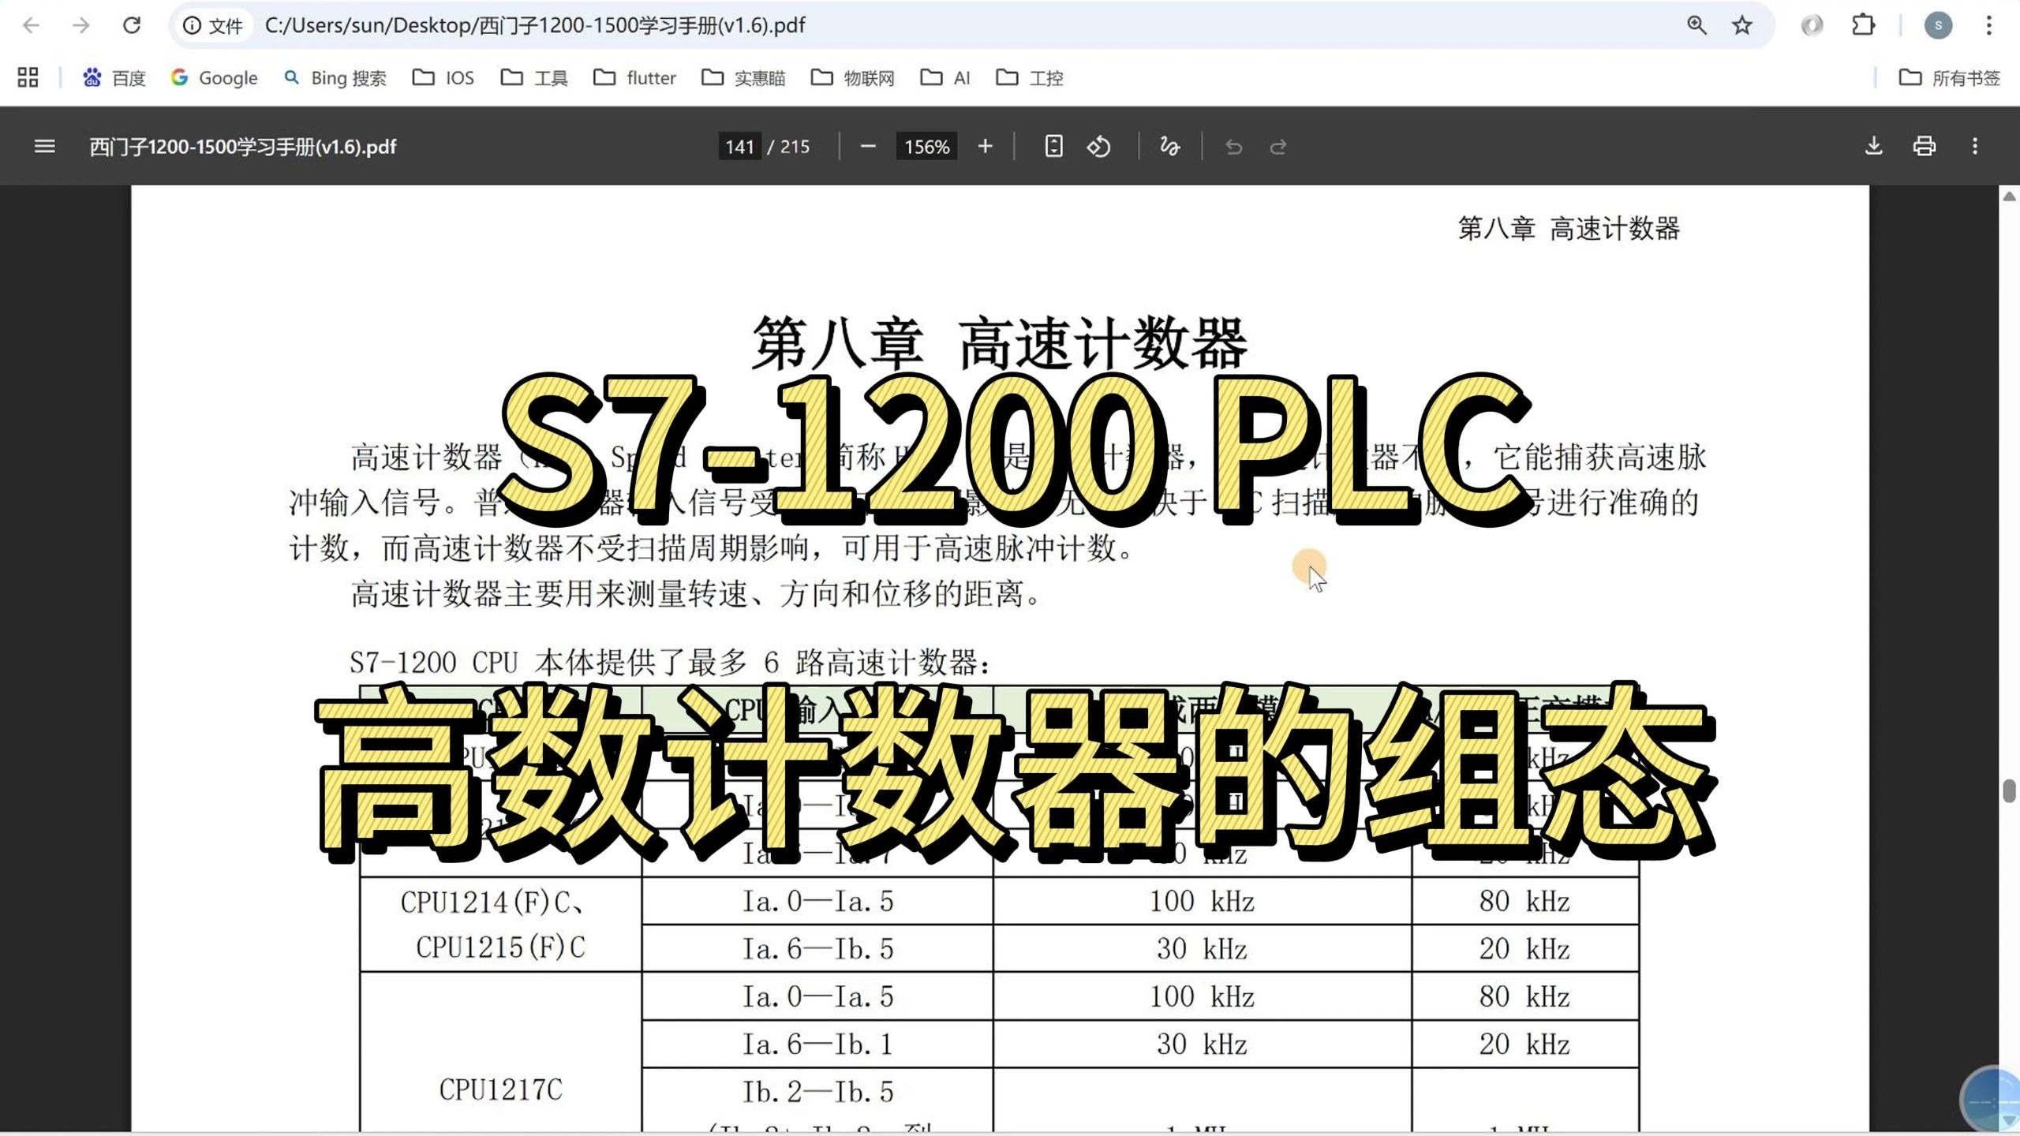
Task: Click the redo arrow in PDF toolbar
Action: click(x=1278, y=147)
